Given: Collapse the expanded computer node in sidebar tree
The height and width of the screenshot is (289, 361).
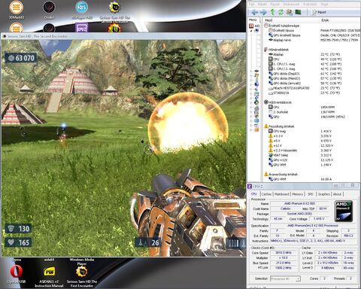Looking at the screenshot, I should [x=251, y=31].
